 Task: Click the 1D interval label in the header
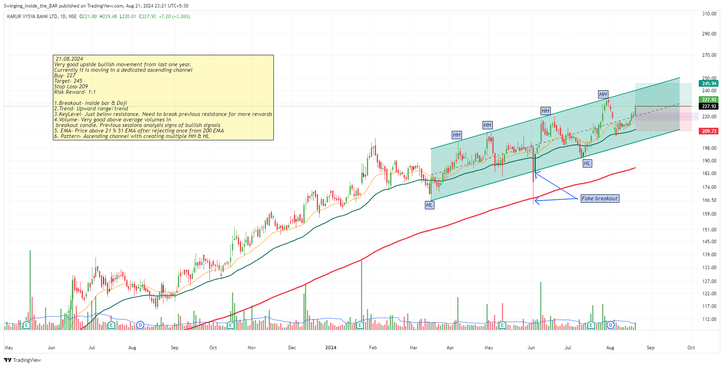(x=63, y=17)
